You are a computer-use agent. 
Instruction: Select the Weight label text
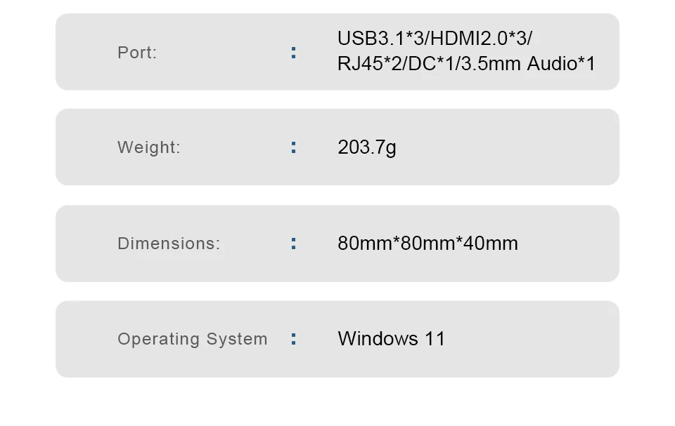[x=148, y=147]
